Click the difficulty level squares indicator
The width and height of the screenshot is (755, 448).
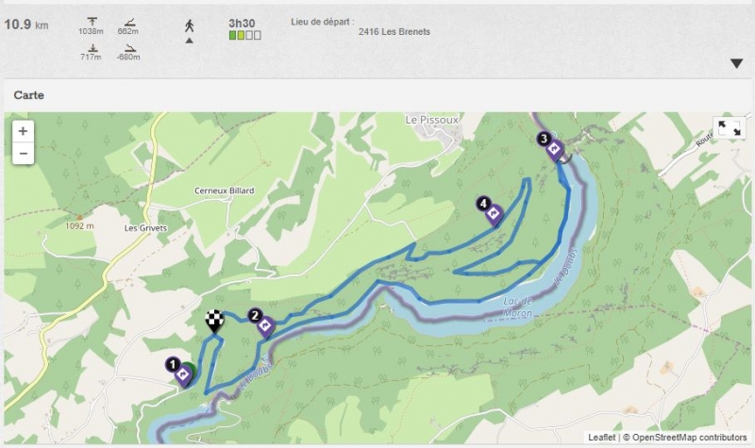tap(244, 36)
